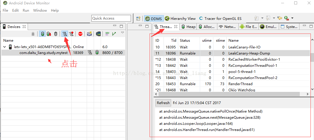Screen dimensions: 314x140
Task: Select the letv-letv_x501 device row
Action: click(x=63, y=47)
